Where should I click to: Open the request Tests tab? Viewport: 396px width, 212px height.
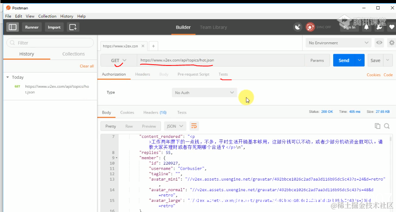click(223, 74)
